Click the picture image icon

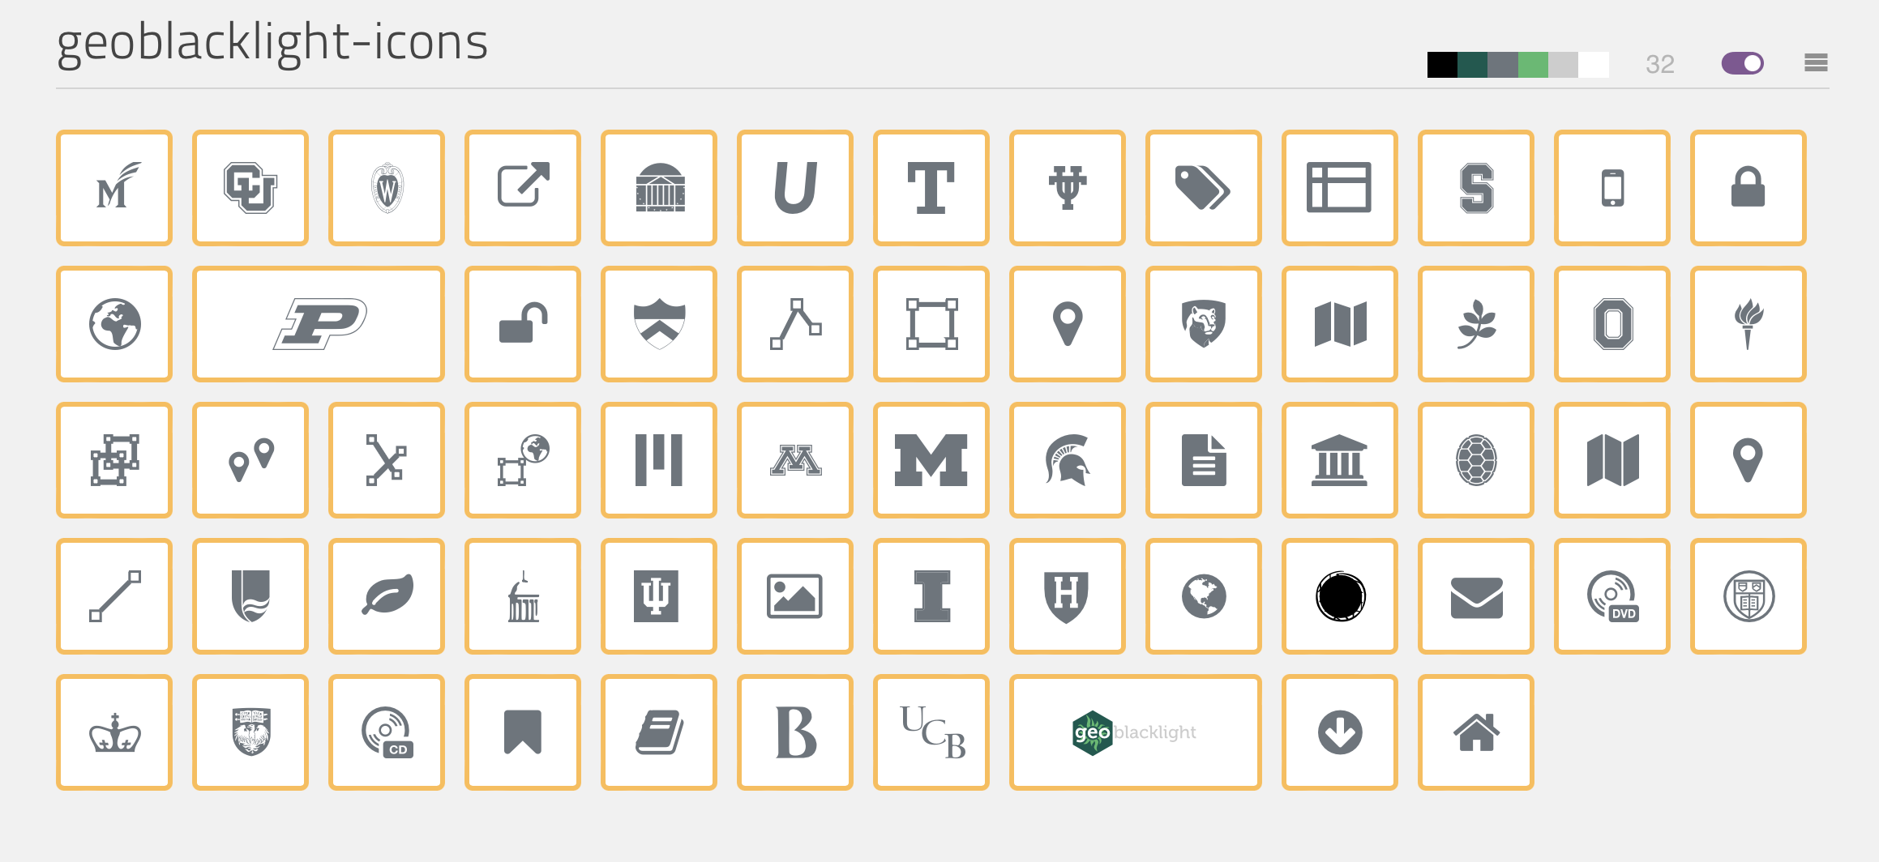(794, 597)
